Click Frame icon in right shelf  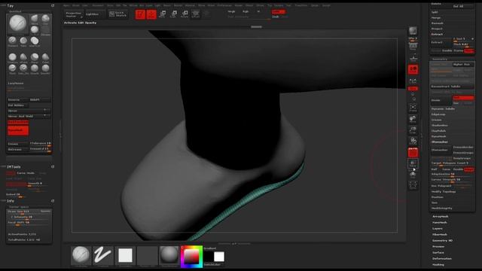click(413, 107)
